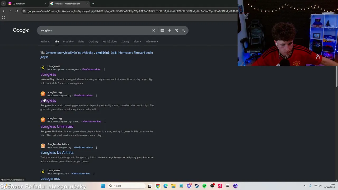Translate the bottom lessgames.com page
Image resolution: width=338 pixels, height=190 pixels.
click(x=81, y=174)
